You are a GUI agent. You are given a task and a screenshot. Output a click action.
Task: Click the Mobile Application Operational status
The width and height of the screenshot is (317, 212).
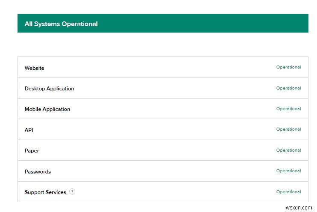(x=288, y=109)
